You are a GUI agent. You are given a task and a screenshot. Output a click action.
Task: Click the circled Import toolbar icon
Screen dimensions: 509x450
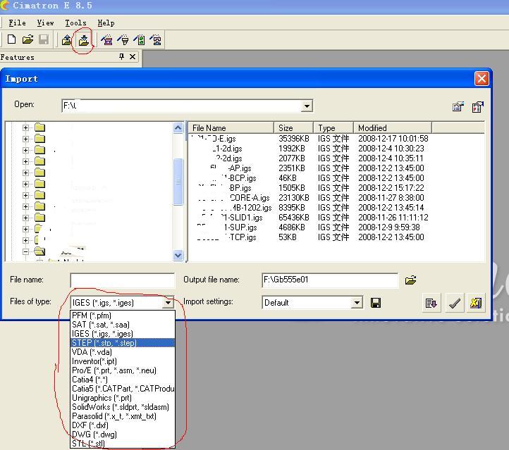[x=84, y=40]
